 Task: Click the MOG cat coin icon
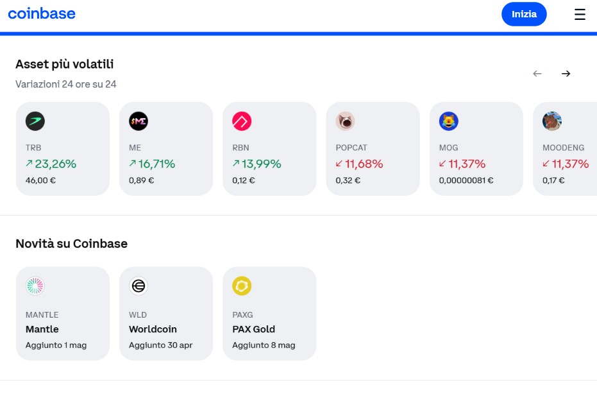pyautogui.click(x=449, y=121)
